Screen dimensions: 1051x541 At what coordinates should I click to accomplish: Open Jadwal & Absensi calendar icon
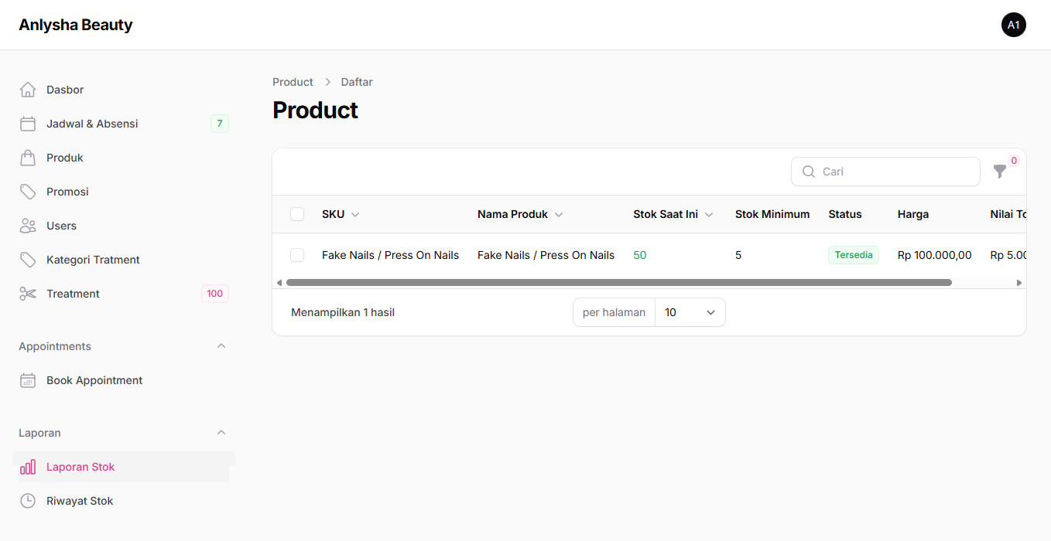pyautogui.click(x=28, y=124)
